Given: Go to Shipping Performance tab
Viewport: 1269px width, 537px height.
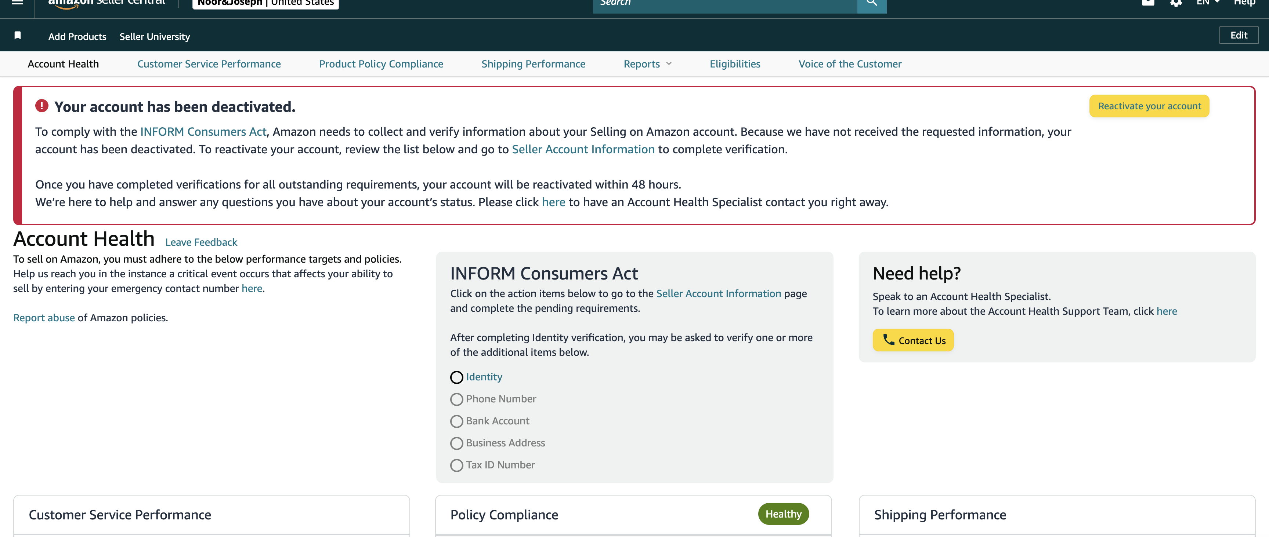Looking at the screenshot, I should (x=533, y=64).
